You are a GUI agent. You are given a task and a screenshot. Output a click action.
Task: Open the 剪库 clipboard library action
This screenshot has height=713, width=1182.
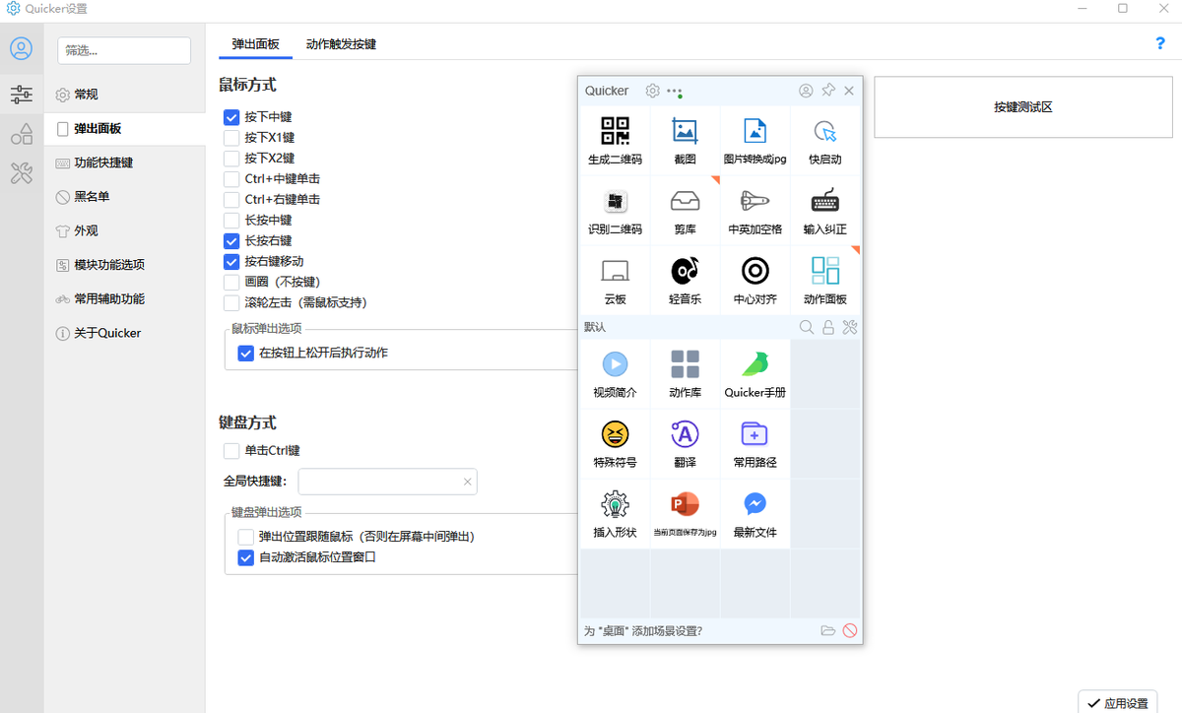click(685, 209)
